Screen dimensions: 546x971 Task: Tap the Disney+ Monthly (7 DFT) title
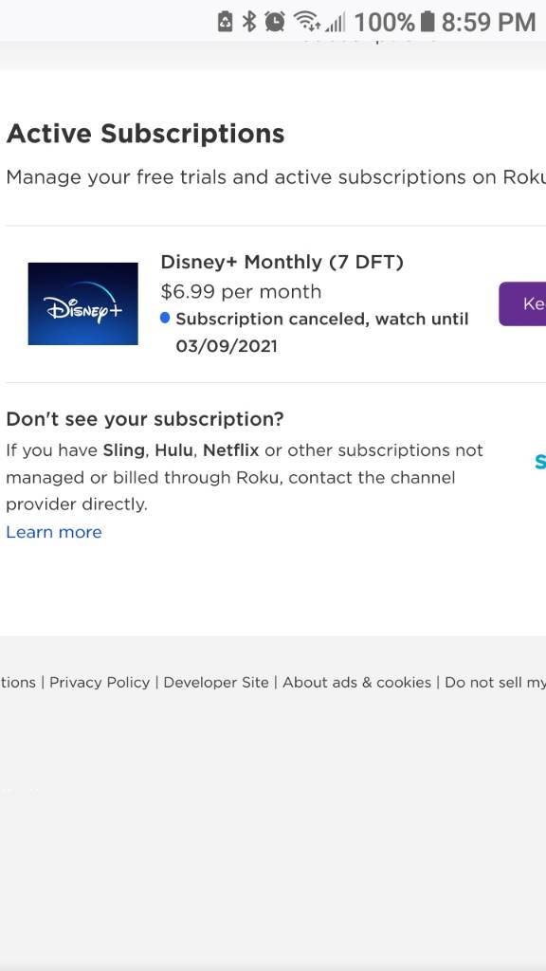point(282,262)
